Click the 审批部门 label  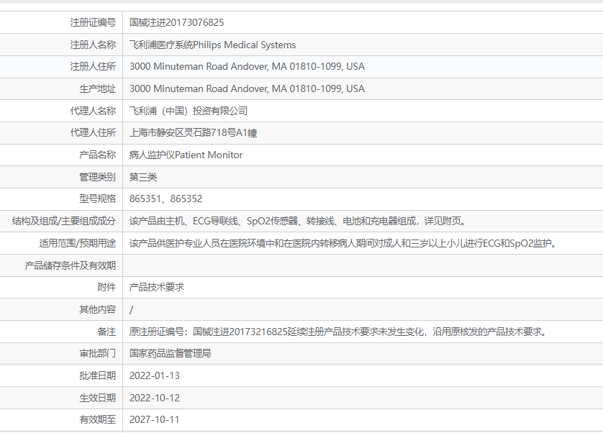(x=97, y=353)
